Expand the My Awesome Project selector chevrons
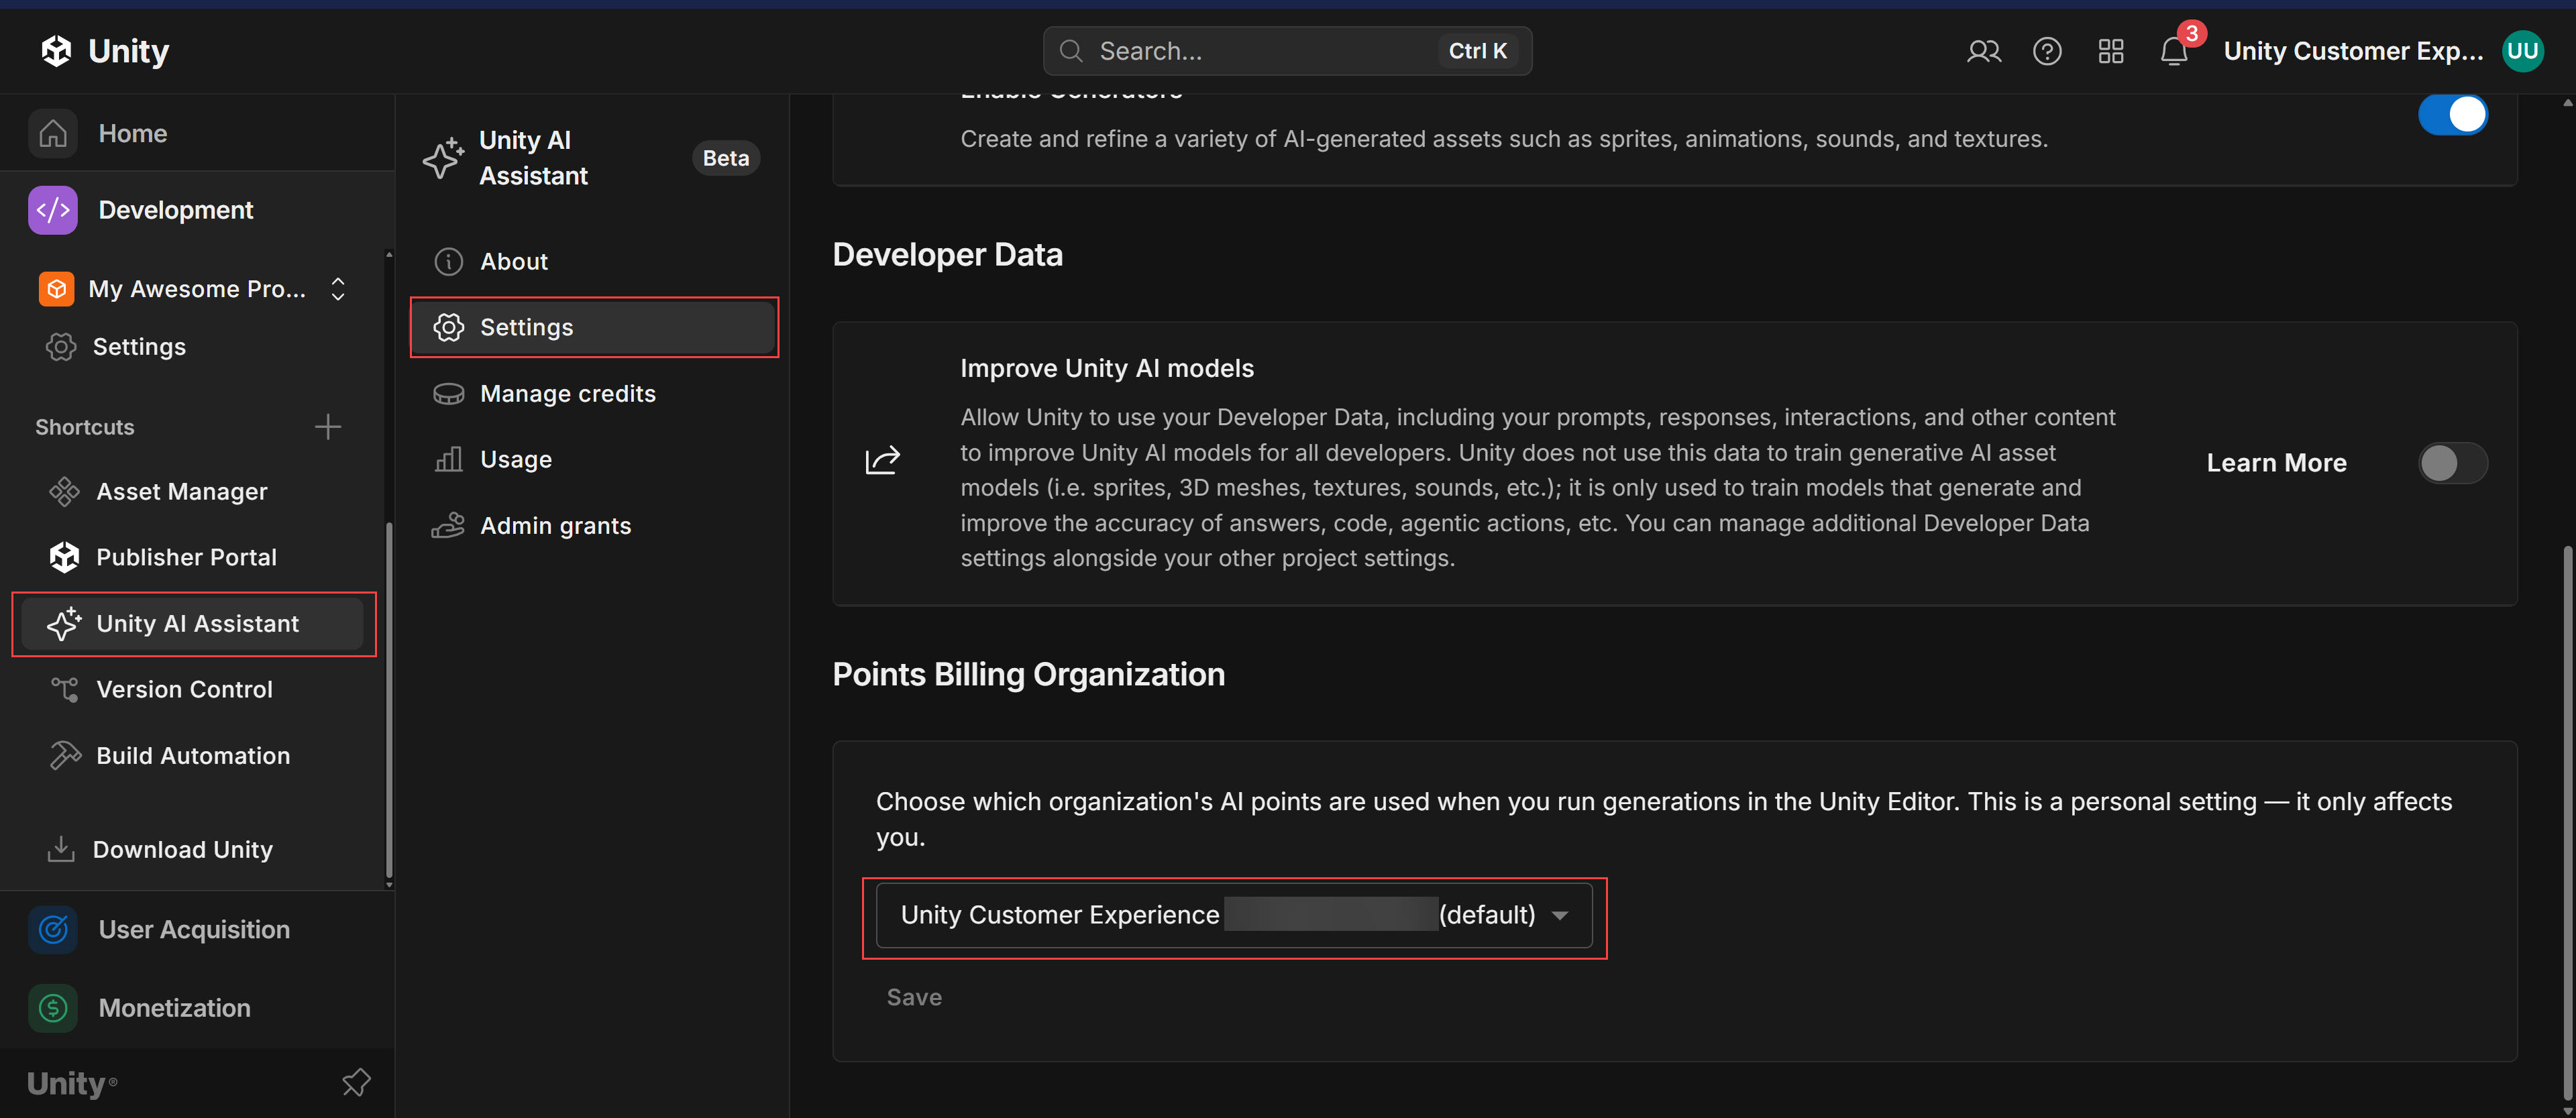The width and height of the screenshot is (2576, 1118). pos(338,289)
